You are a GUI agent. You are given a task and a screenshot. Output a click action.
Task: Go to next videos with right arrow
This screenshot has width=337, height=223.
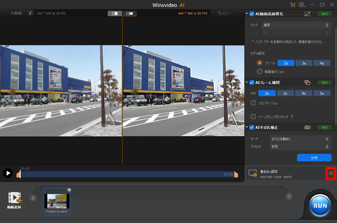289,196
